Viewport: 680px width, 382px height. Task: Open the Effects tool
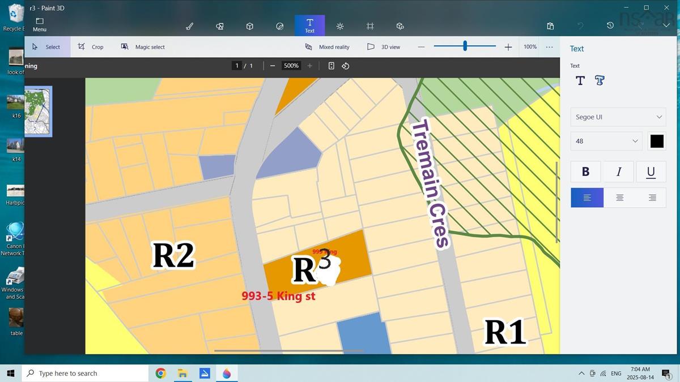340,26
